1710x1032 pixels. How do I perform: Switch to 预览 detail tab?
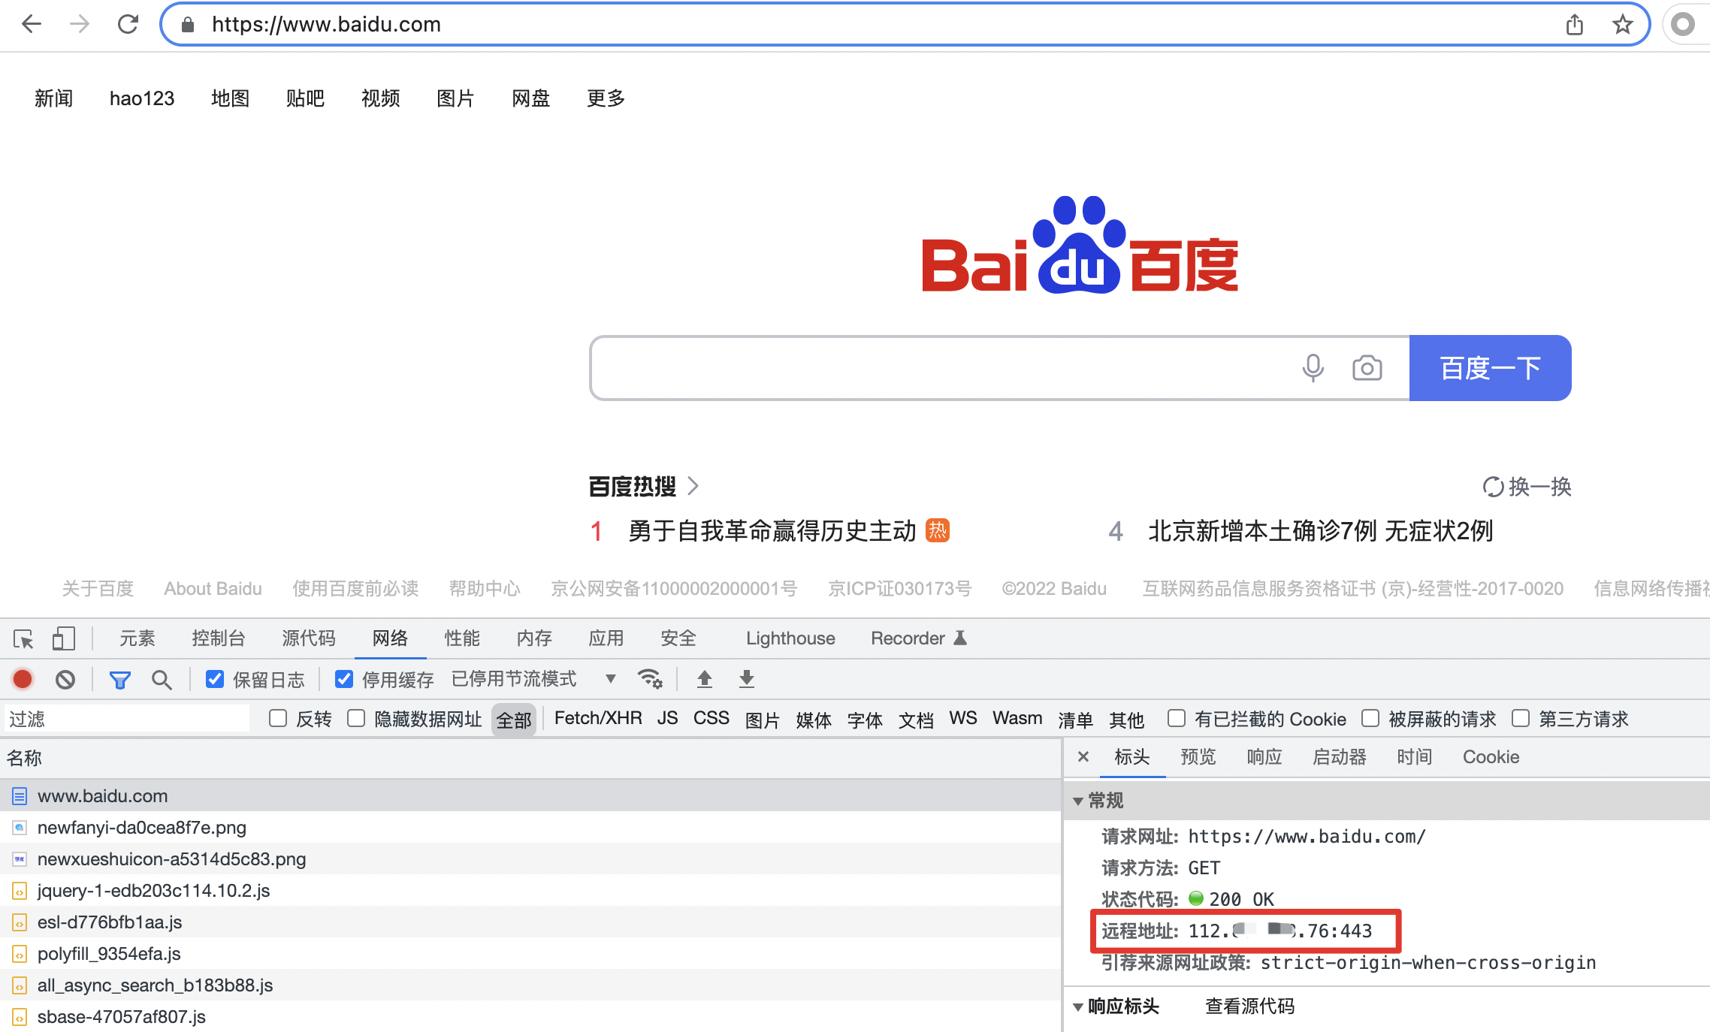pyautogui.click(x=1198, y=756)
